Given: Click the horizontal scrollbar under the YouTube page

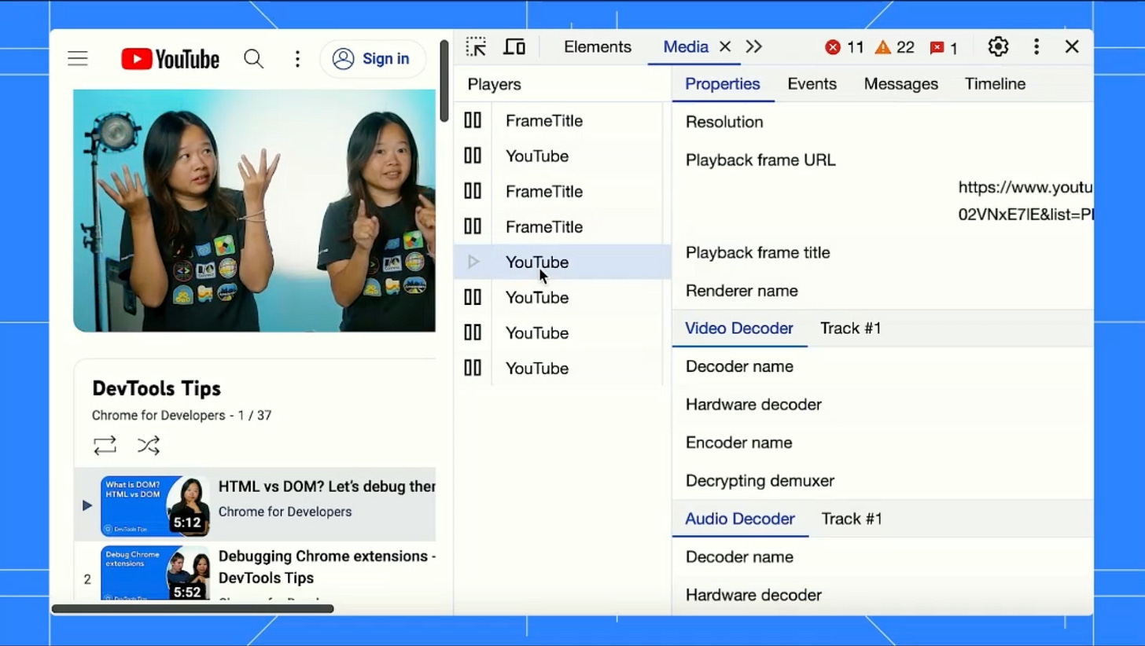Looking at the screenshot, I should pyautogui.click(x=193, y=608).
